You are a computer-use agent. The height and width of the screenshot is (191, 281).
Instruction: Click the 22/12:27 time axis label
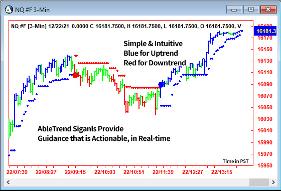[193, 172]
